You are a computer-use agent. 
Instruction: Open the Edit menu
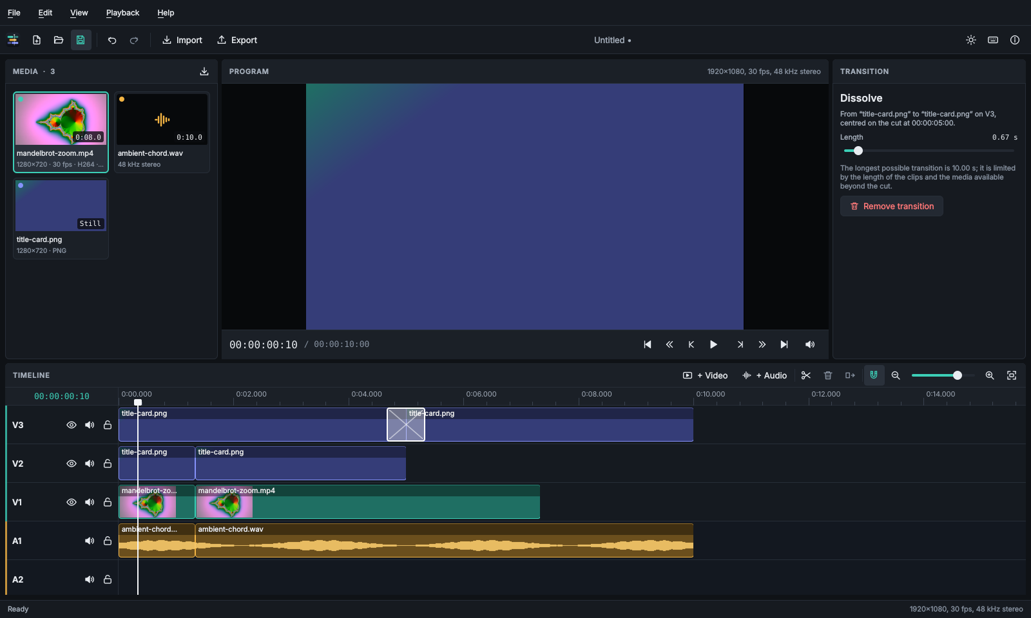[x=45, y=13]
